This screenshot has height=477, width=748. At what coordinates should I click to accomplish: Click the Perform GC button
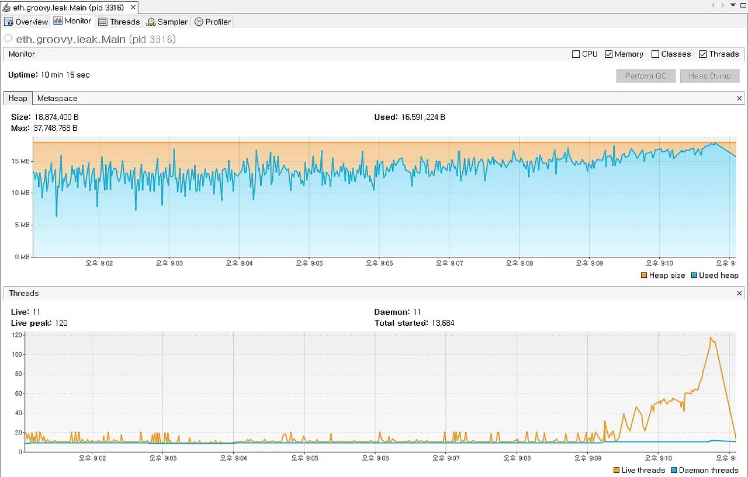pyautogui.click(x=646, y=76)
